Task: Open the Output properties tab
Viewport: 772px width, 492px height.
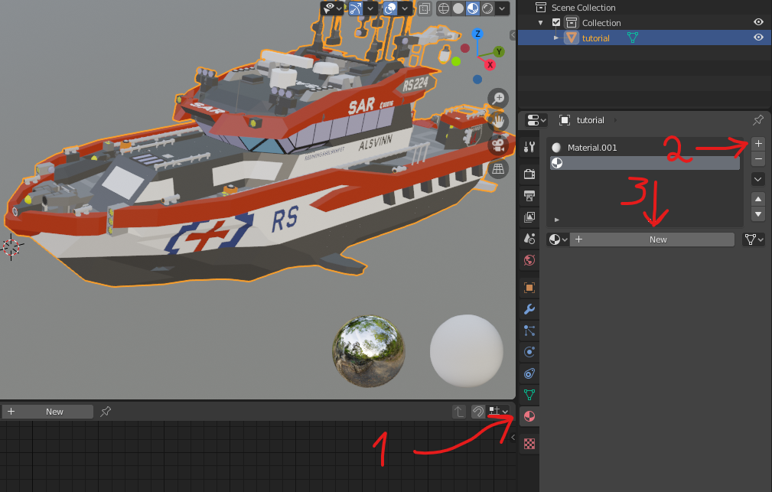Action: tap(529, 196)
